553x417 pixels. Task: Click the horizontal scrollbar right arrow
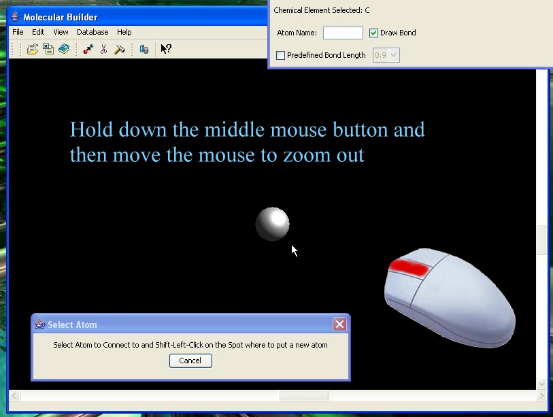pos(541,395)
